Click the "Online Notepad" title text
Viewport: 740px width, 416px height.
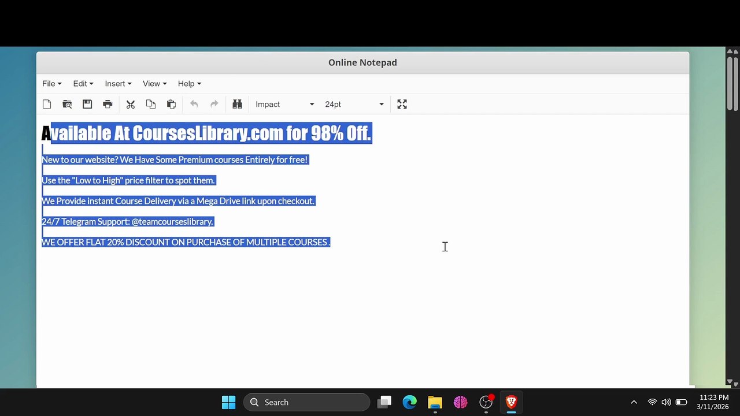pyautogui.click(x=362, y=62)
